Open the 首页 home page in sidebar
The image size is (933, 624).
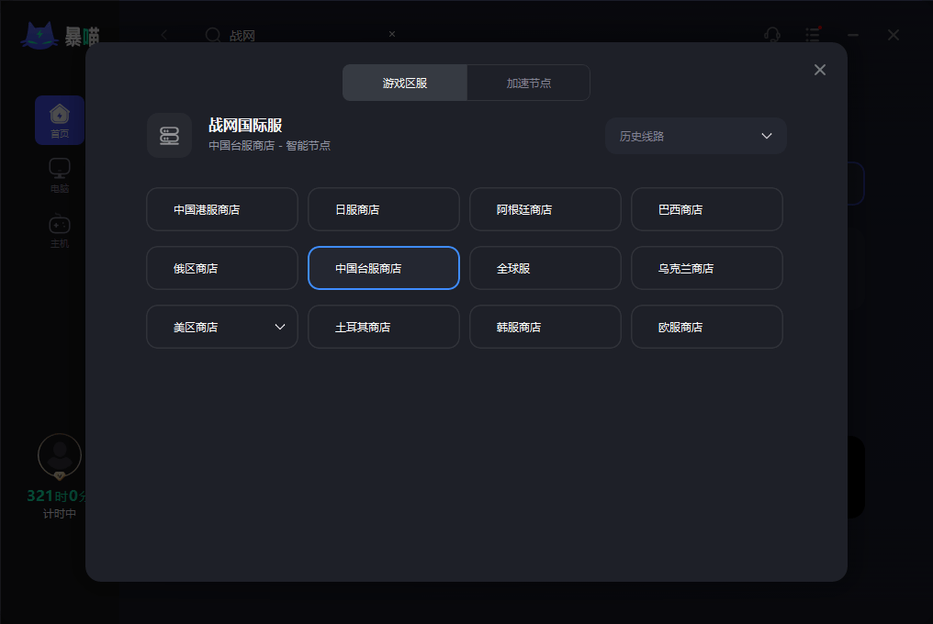point(59,120)
